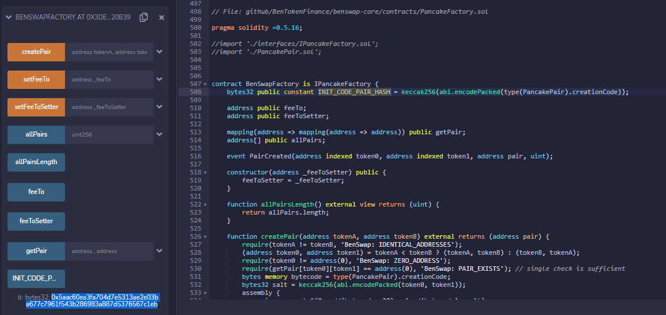Screen dimensions: 666x315
Task: Click the 'pragma solidity =0.5.16;' line
Action: (258, 28)
